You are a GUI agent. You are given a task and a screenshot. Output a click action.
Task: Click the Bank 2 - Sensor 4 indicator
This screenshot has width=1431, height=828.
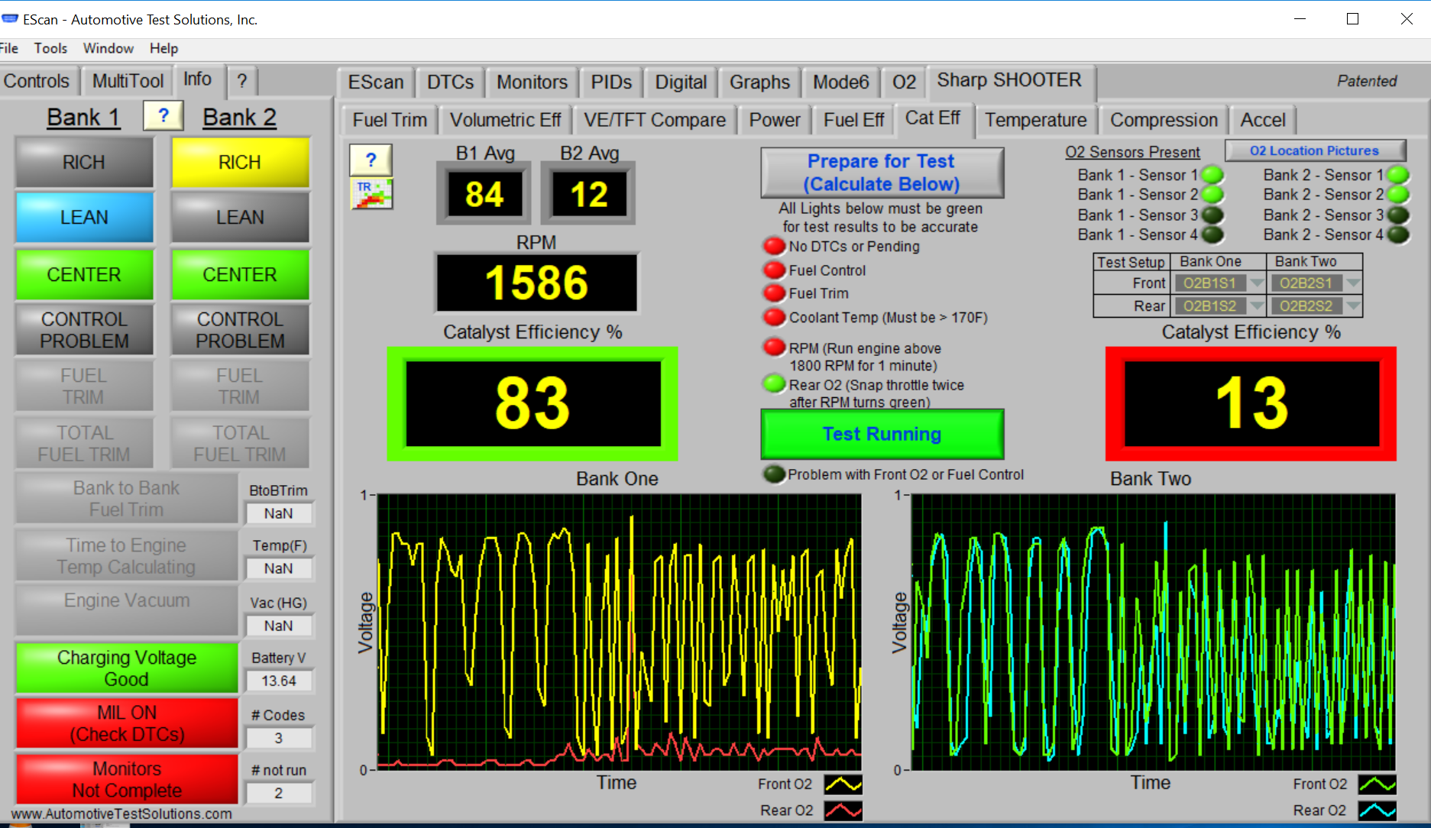click(x=1398, y=235)
